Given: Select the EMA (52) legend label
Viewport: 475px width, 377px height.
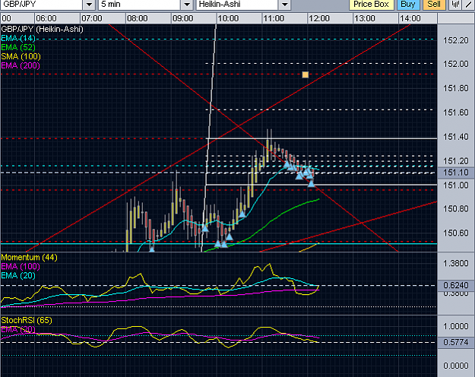Looking at the screenshot, I should (x=18, y=47).
